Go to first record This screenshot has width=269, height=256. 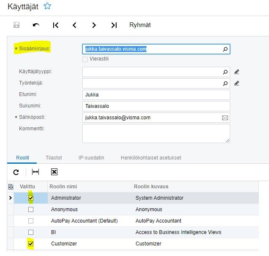pos(56,25)
